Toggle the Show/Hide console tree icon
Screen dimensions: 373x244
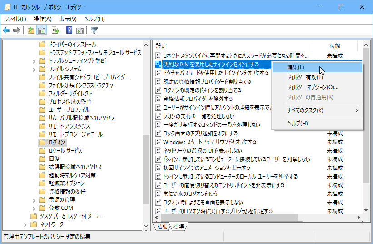pos(41,30)
